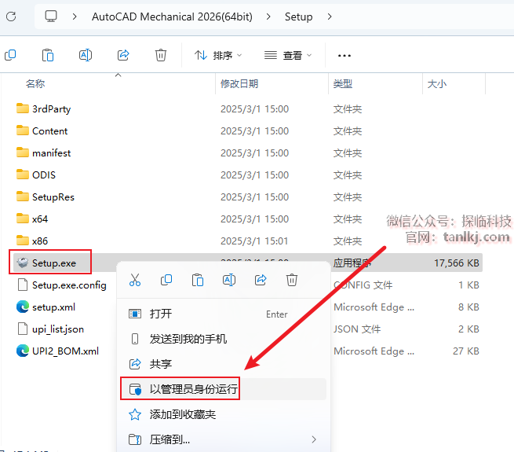Image resolution: width=514 pixels, height=452 pixels.
Task: Click the Edge icon beside UPI2_BOM.xml
Action: (23, 351)
